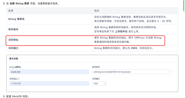Open the 软件版本 dropdown arrow

pyautogui.click(x=169, y=72)
